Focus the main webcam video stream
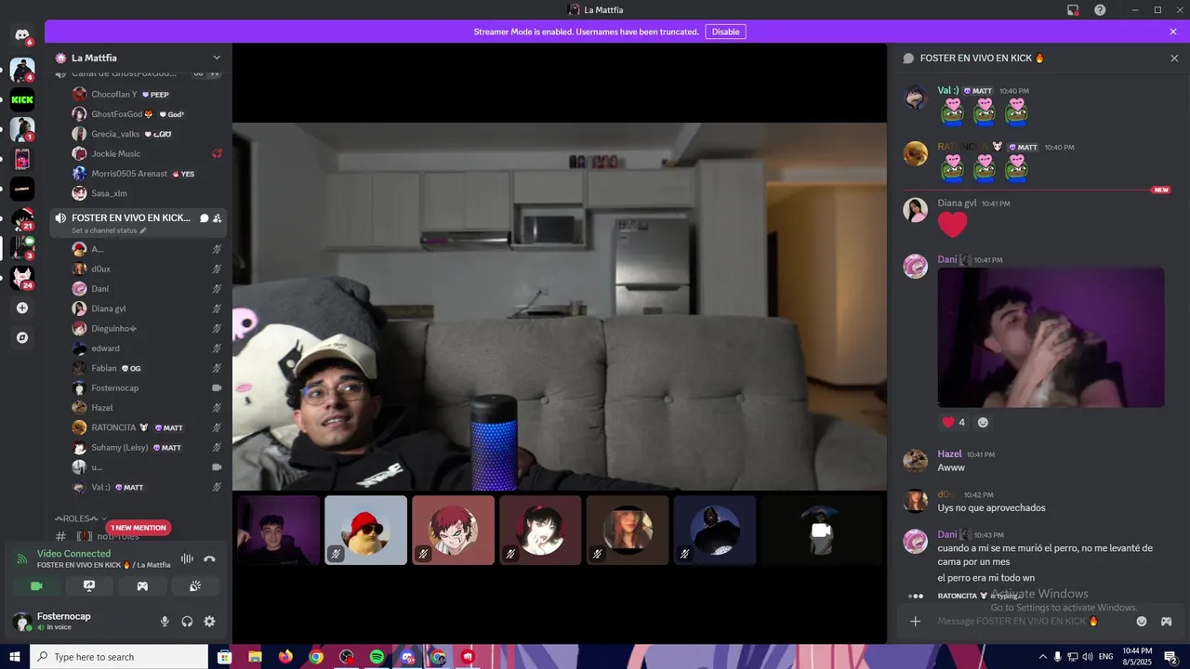This screenshot has width=1190, height=669. [x=559, y=306]
